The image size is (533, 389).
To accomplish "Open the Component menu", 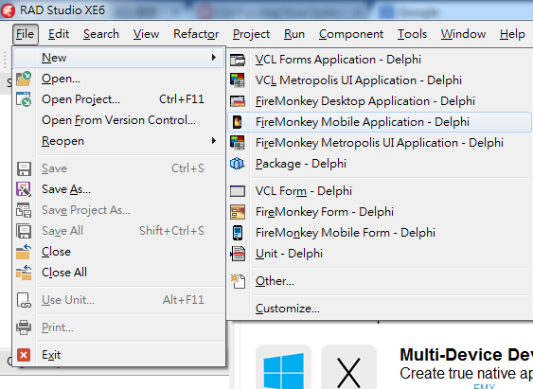I will [351, 34].
